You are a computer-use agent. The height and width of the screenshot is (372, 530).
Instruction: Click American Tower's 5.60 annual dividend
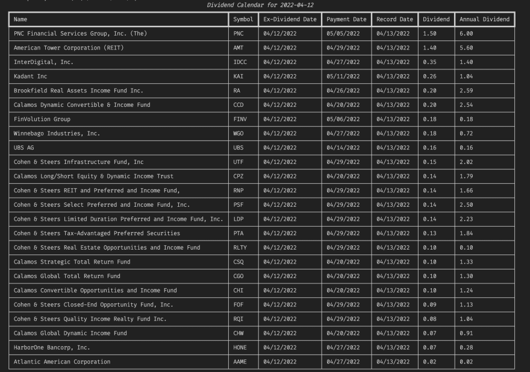(466, 48)
